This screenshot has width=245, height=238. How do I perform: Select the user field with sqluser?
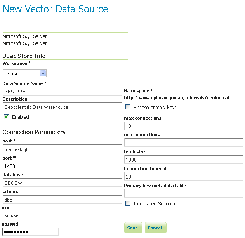coord(62,215)
